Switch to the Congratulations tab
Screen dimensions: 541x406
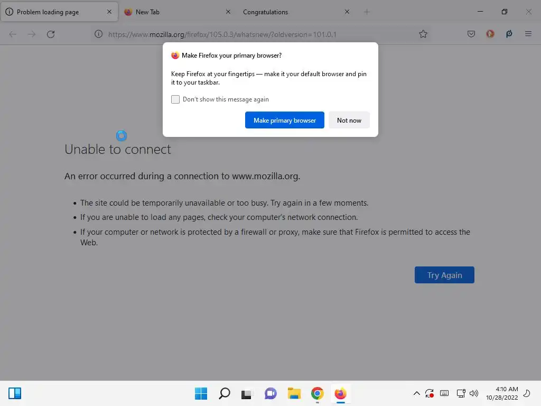pyautogui.click(x=296, y=12)
